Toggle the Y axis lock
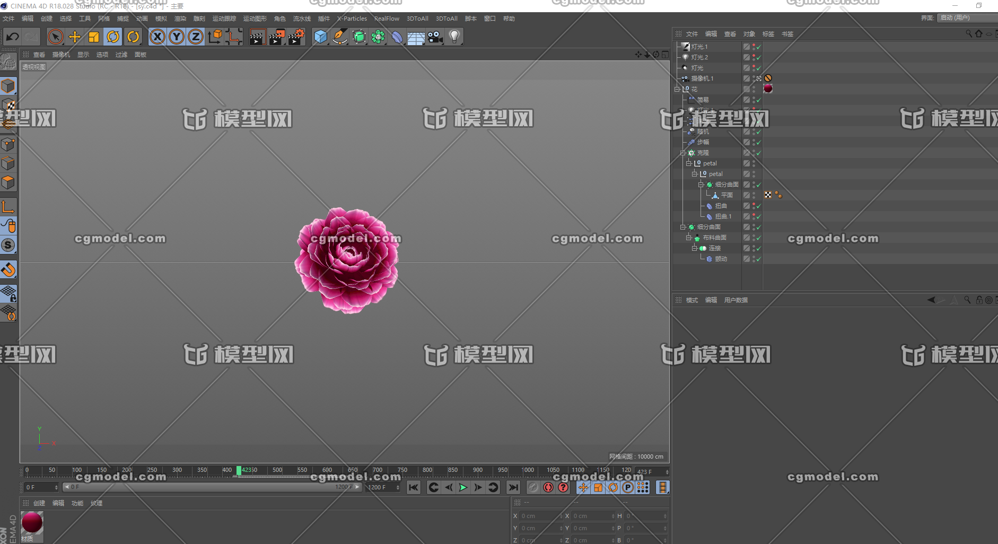This screenshot has height=544, width=998. [x=177, y=37]
